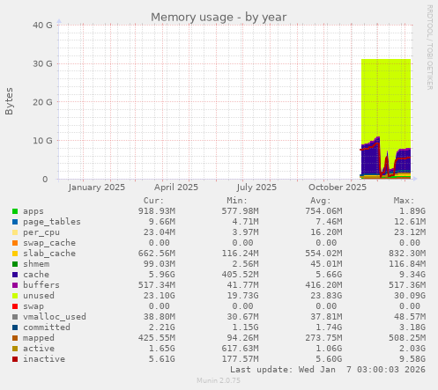This screenshot has height=390, width=438.
Task: Click the red swap legend swatch
Action: (15, 306)
